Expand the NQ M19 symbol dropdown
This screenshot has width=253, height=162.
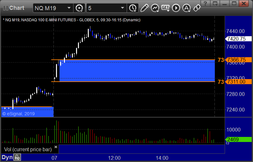69,8
